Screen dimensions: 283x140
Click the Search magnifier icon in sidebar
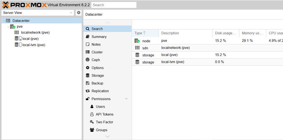click(x=87, y=29)
